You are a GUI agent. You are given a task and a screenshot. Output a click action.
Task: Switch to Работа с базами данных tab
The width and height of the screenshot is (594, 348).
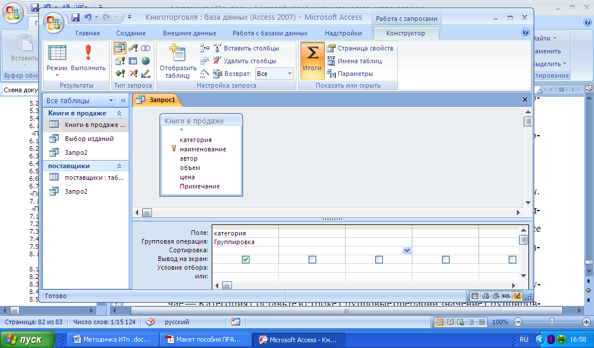pos(270,33)
